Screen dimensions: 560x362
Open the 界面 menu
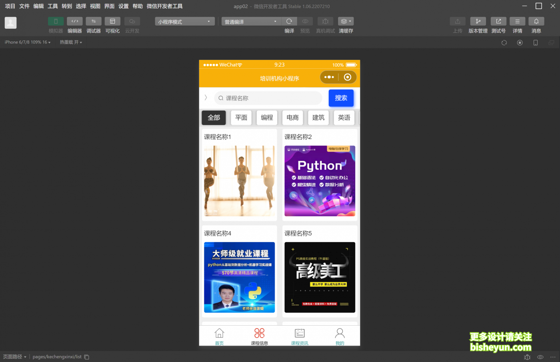tap(109, 6)
